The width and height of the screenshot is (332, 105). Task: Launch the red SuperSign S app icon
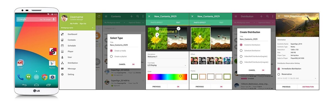tap(53, 52)
